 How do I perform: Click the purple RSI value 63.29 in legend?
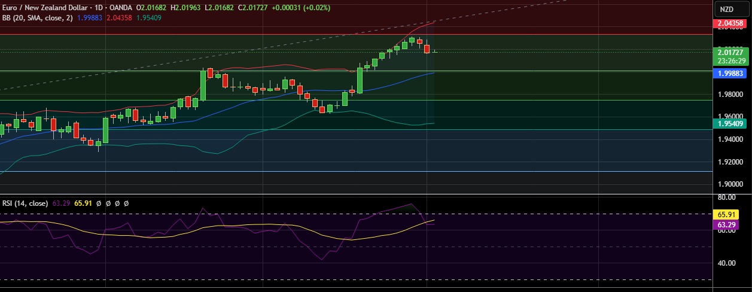61,203
